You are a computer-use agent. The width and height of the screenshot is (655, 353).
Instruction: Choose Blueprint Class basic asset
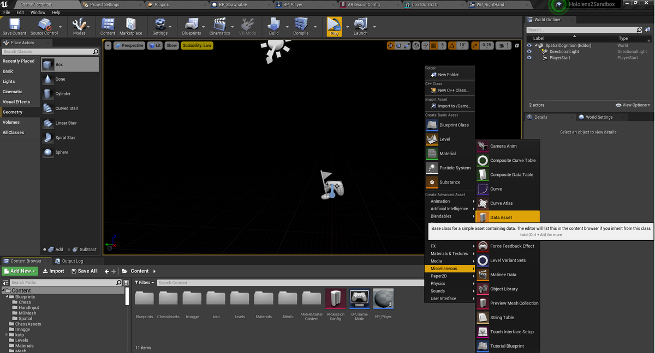(450, 125)
